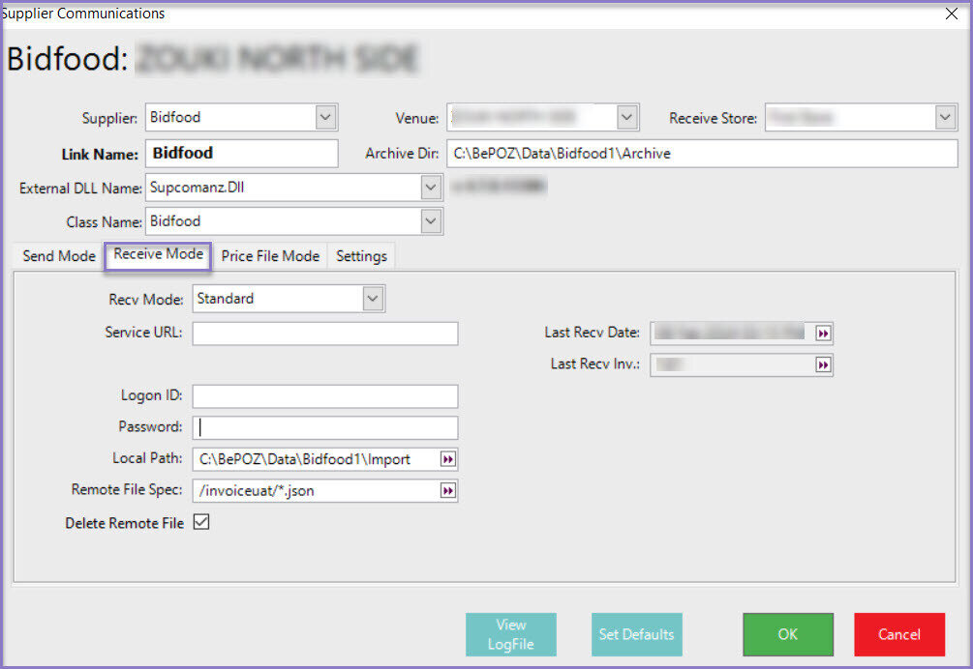
Task: Switch to the Send Mode tab
Action: click(59, 256)
